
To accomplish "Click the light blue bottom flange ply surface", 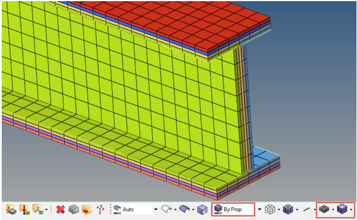I will pos(265,156).
